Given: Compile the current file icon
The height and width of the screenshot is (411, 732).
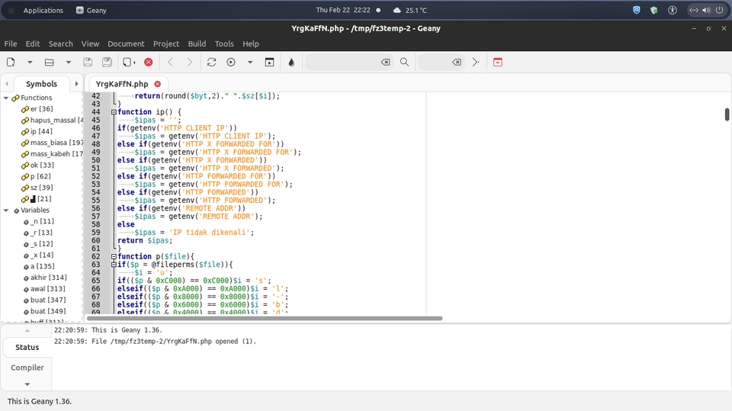Looking at the screenshot, I should (x=211, y=62).
